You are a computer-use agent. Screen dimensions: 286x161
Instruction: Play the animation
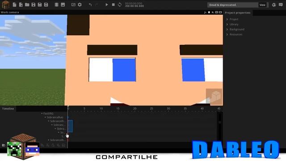coord(107,4)
